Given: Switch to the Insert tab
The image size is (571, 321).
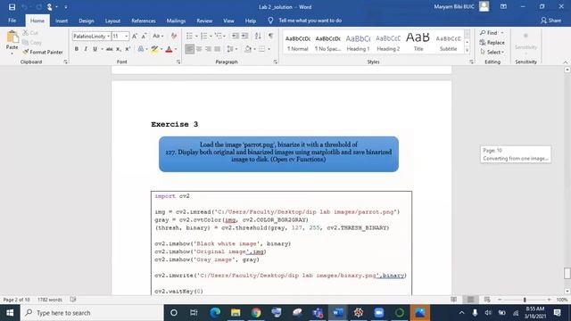Looking at the screenshot, I should click(x=62, y=21).
